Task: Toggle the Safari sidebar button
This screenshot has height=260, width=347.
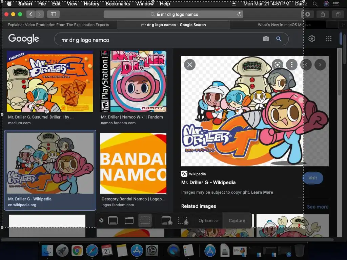Action: (53, 14)
